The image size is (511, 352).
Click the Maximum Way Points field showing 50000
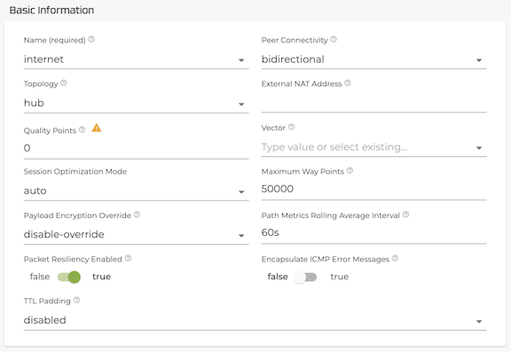pyautogui.click(x=373, y=189)
